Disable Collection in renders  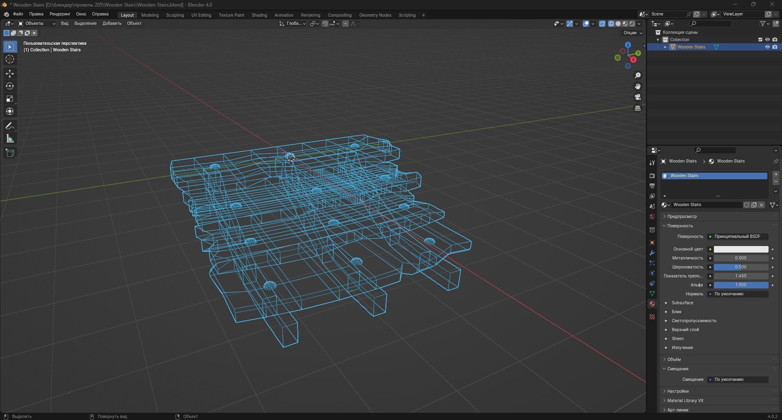point(775,40)
